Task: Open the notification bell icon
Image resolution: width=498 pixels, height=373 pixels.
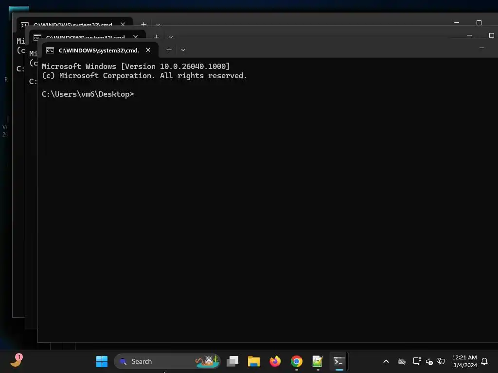Action: 484,361
